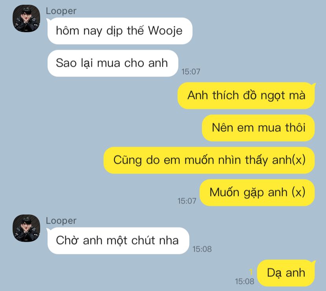Click the 'Sao lại mua cho anh' message
This screenshot has height=291, width=326.
113,63
